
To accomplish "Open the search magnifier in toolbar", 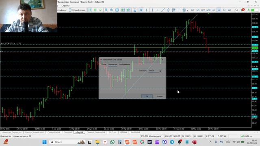I will click(x=236, y=10).
